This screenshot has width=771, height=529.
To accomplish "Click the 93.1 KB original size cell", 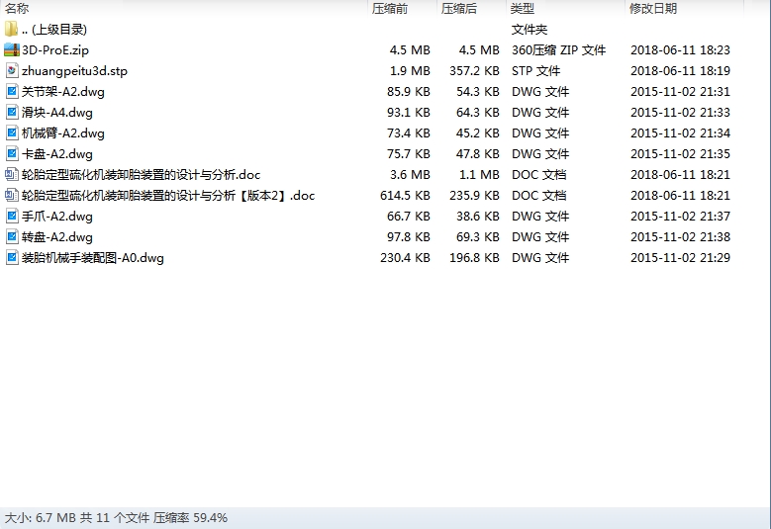I will point(408,113).
